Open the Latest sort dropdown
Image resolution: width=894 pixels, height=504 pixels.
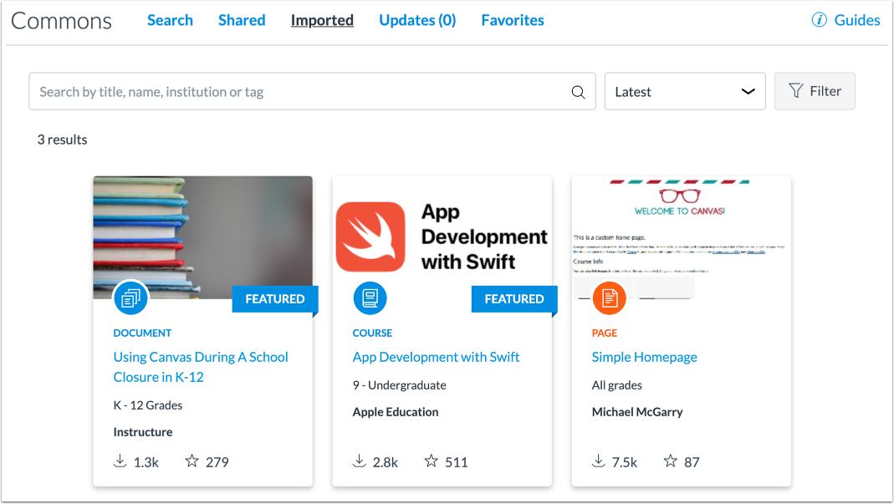point(685,91)
